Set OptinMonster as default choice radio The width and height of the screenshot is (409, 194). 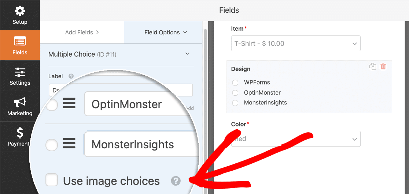(51, 105)
